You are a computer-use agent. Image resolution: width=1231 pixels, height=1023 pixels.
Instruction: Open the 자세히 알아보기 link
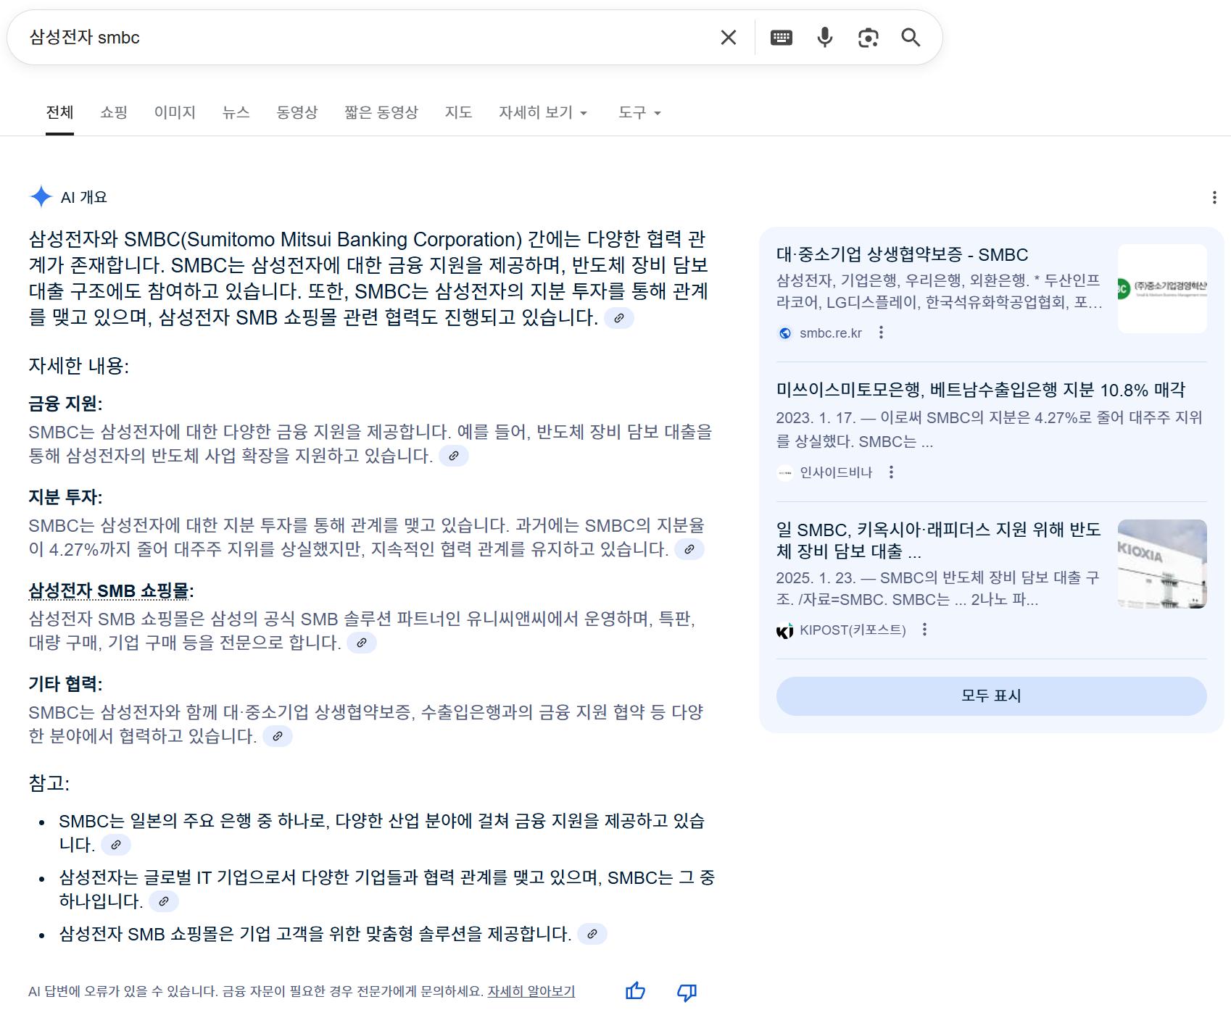[x=531, y=991]
